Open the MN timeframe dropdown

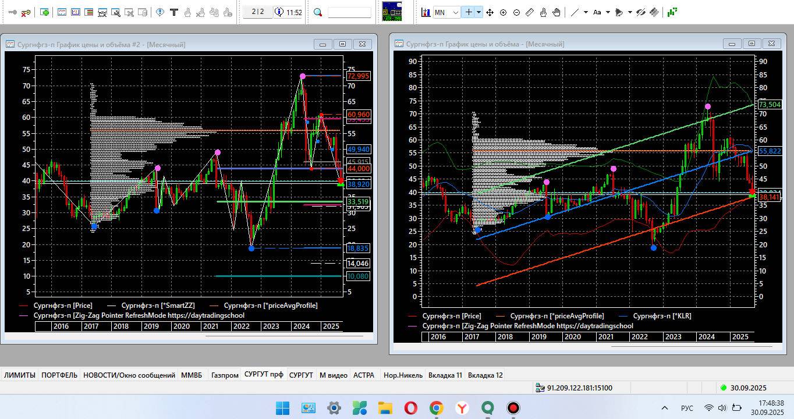(455, 12)
